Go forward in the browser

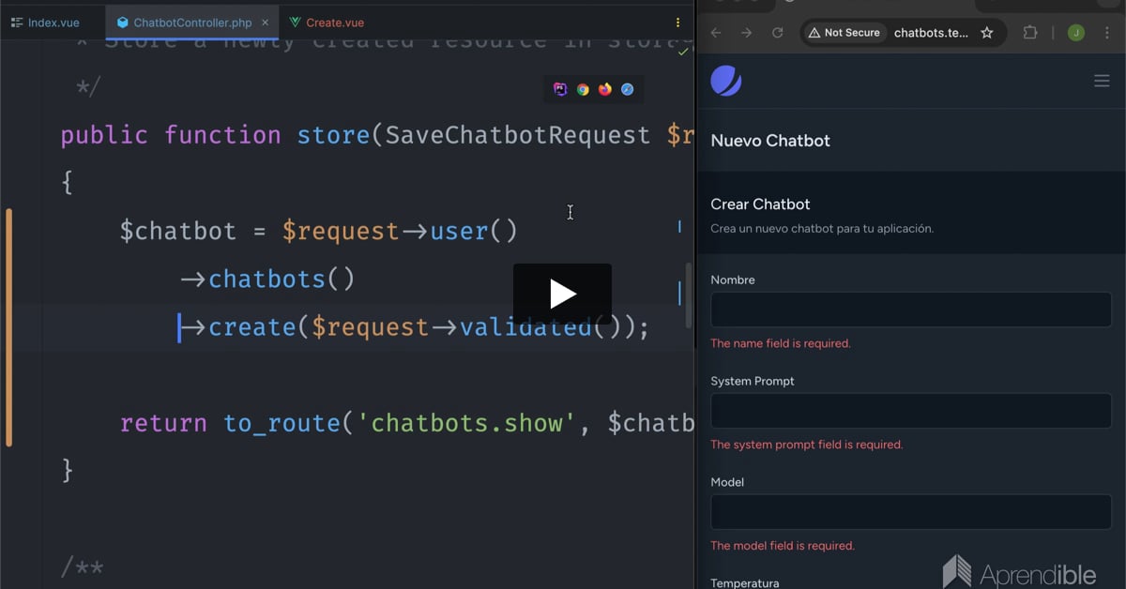tap(746, 33)
